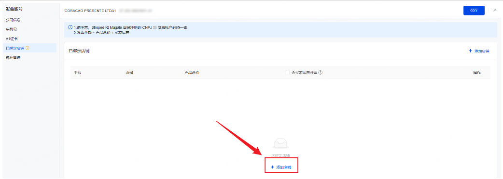Close the invoice account panel with the X
The width and height of the screenshot is (503, 179).
coord(495,10)
